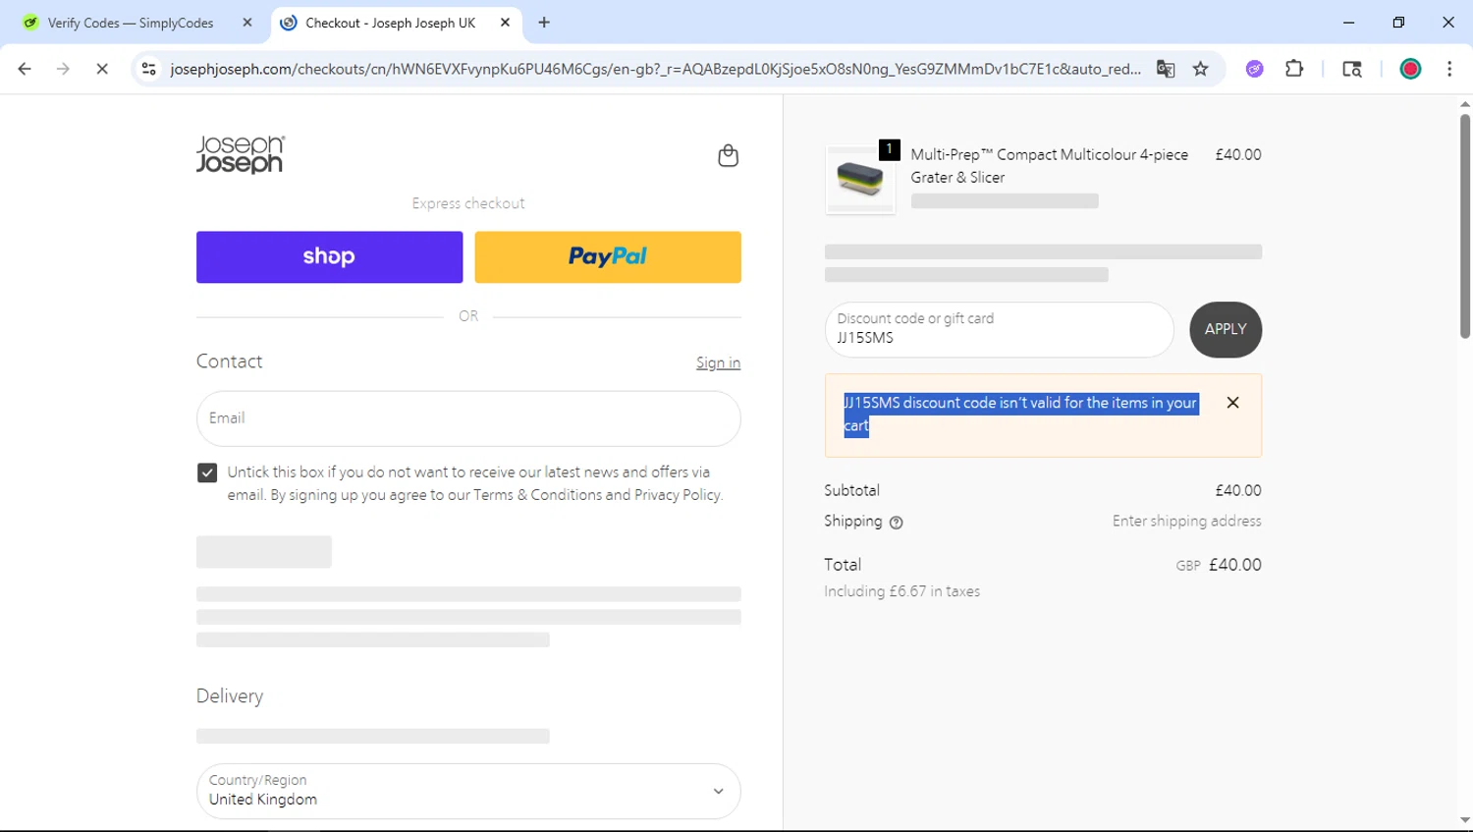This screenshot has height=832, width=1473.
Task: Click into the Email input field
Action: tap(468, 418)
